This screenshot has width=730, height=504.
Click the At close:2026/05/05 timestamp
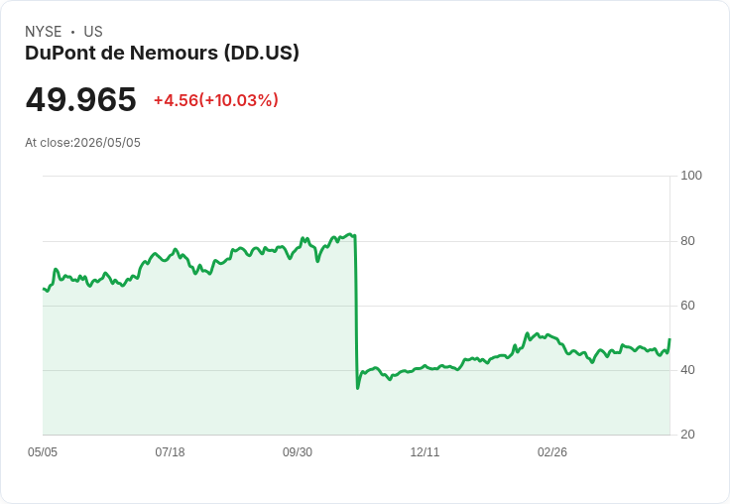pyautogui.click(x=83, y=143)
